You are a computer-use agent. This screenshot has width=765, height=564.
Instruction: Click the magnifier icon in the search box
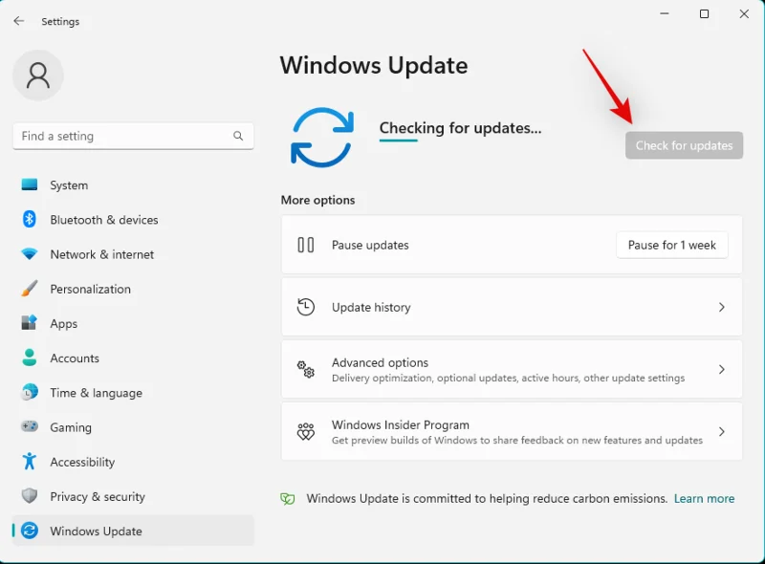pyautogui.click(x=238, y=136)
